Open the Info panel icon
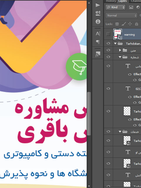Screen dimensions: 141x188 pos(98,21)
